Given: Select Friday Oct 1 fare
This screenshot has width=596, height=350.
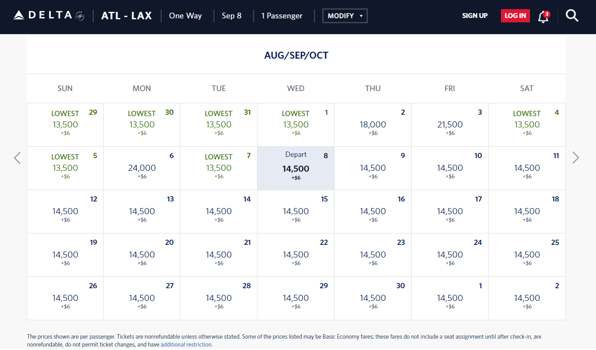Looking at the screenshot, I should click(x=450, y=298).
